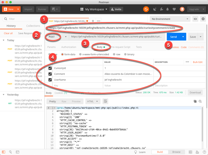The image size is (208, 155).
Task: Open the HTML response format dropdown
Action: 92,101
